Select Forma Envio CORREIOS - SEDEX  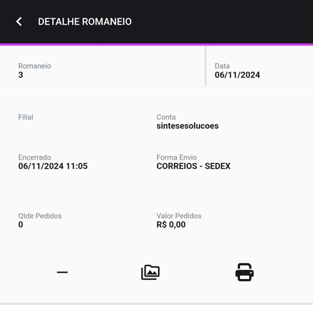pos(193,166)
